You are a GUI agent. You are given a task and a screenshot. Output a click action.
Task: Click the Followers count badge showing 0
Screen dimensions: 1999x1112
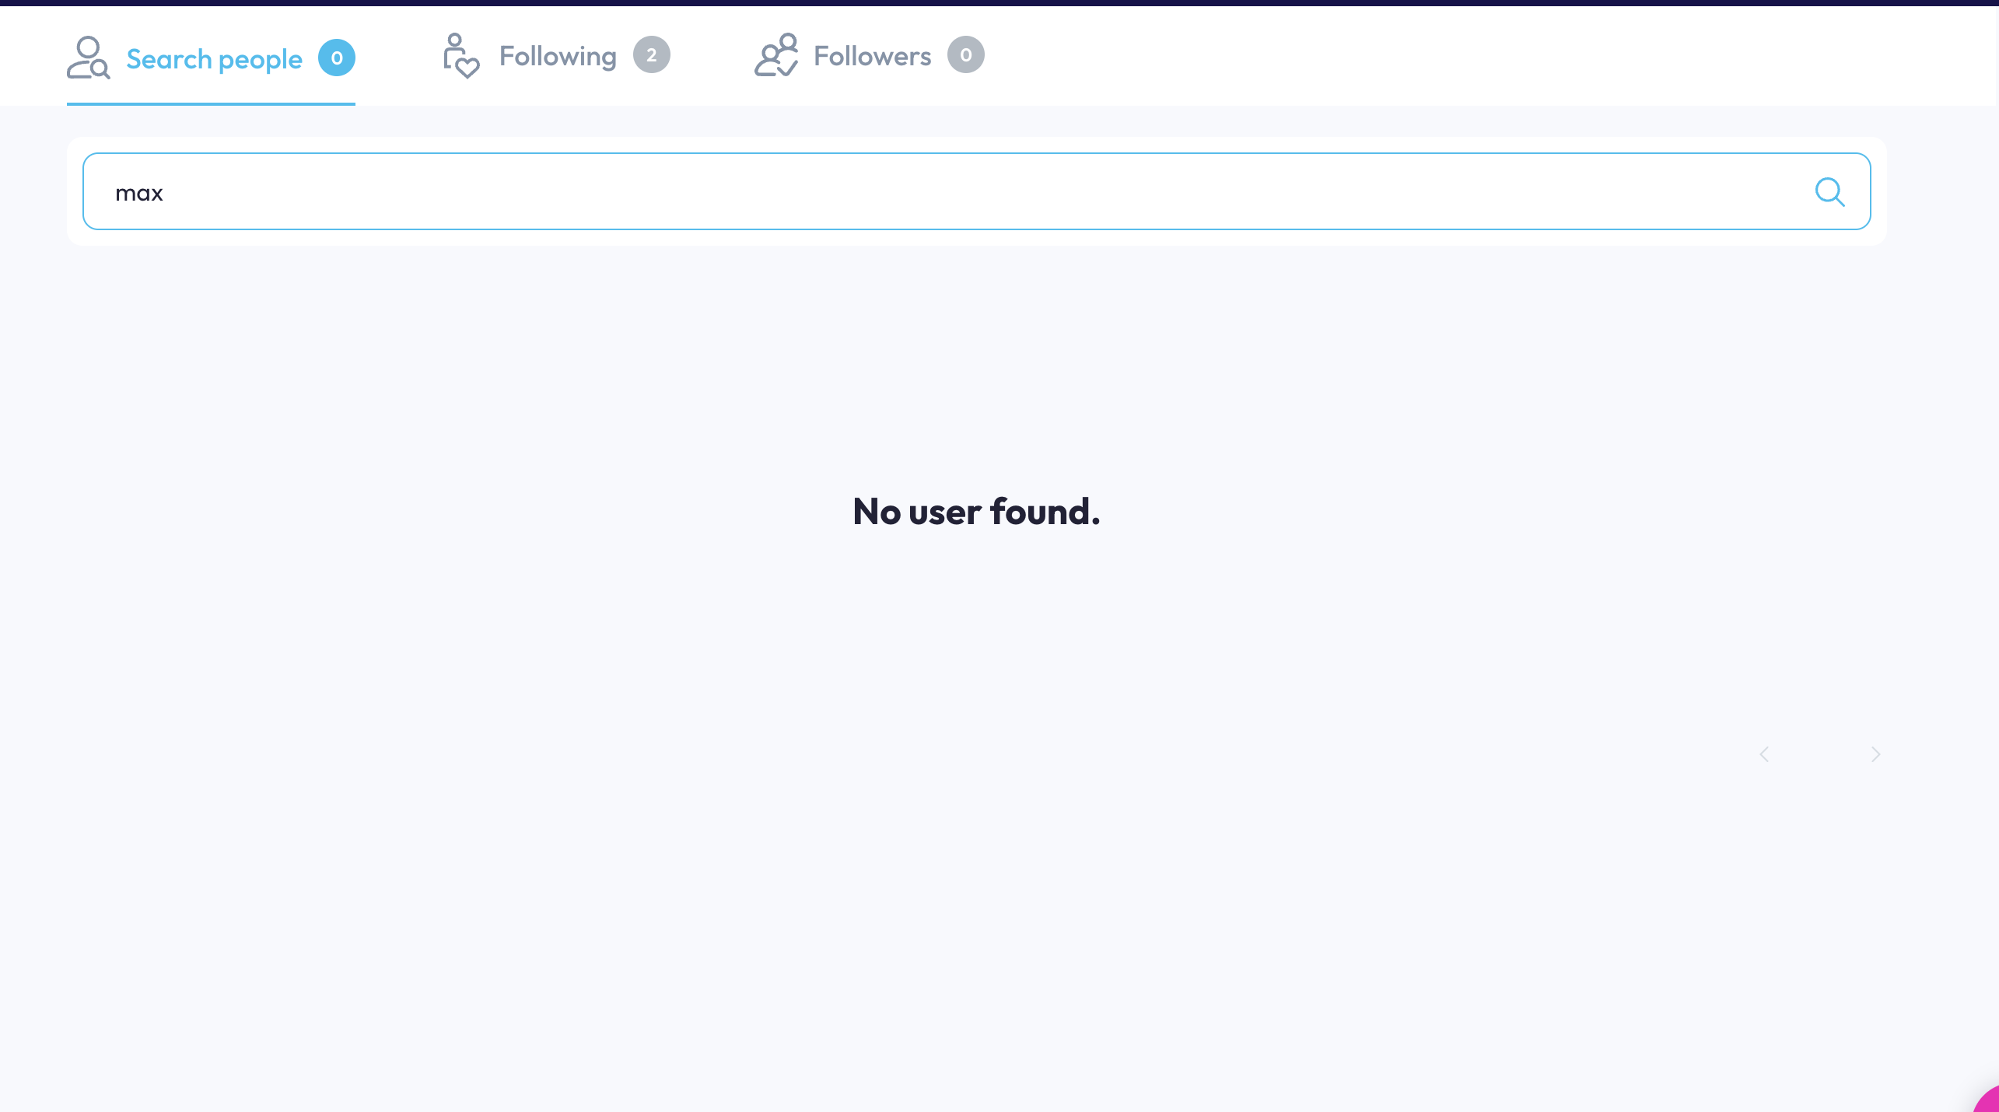click(966, 54)
